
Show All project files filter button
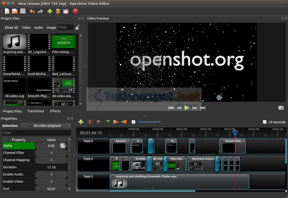tap(11, 28)
